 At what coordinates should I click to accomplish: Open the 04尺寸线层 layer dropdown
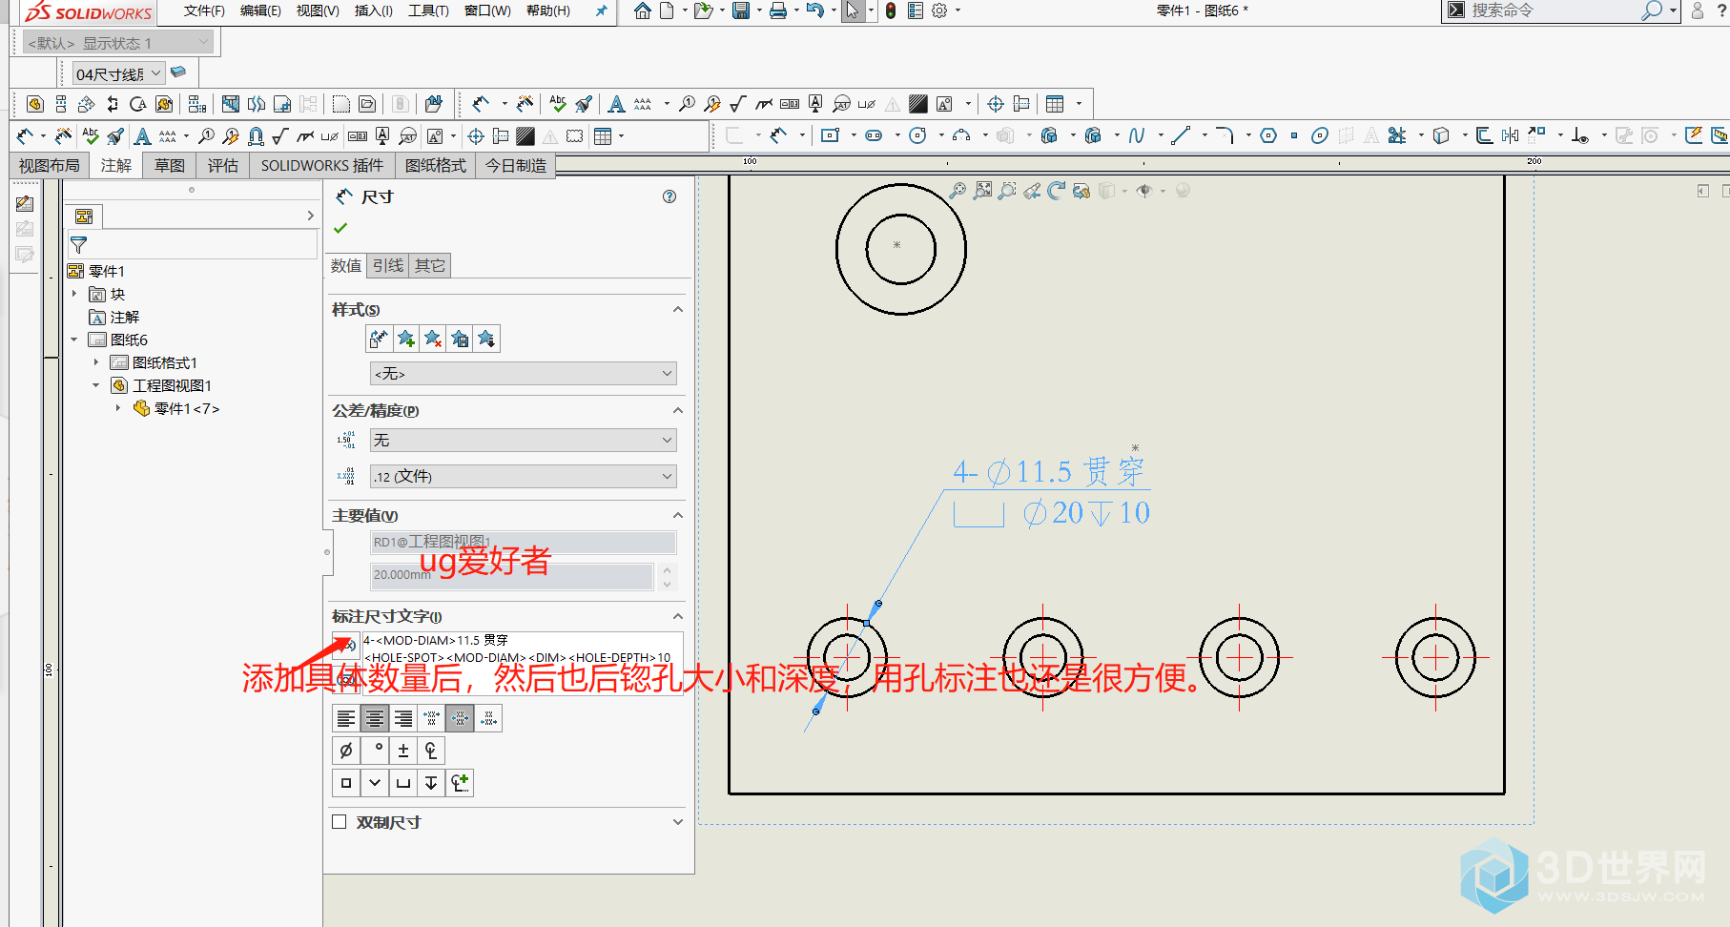(x=119, y=73)
